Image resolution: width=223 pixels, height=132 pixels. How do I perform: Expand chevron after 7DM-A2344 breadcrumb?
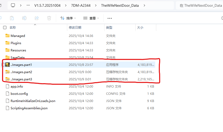pos(96,5)
